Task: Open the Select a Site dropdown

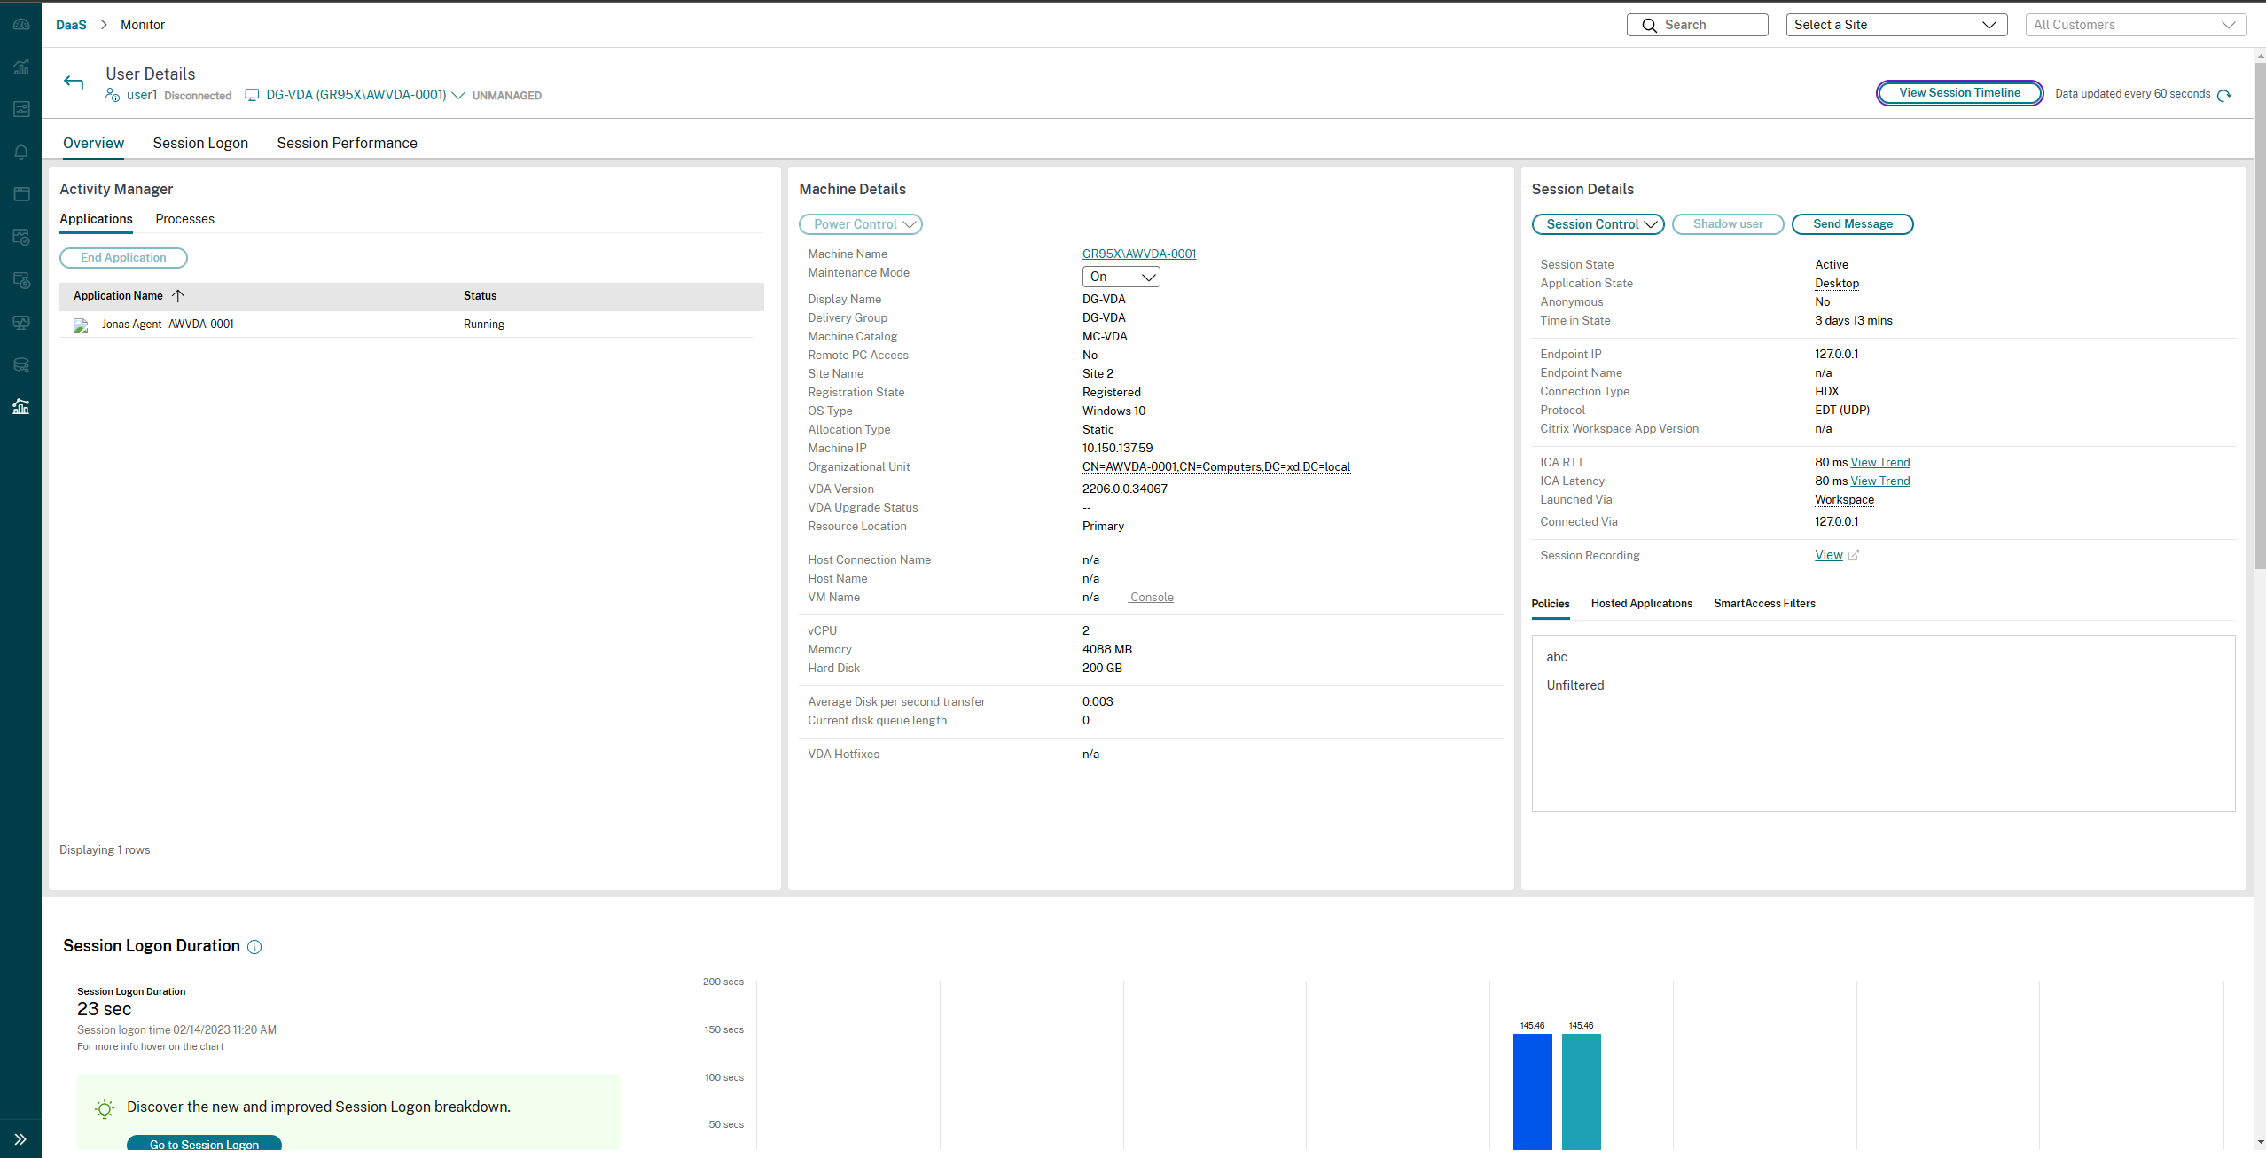Action: (x=1896, y=25)
